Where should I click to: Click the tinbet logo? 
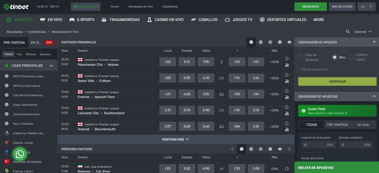pyautogui.click(x=16, y=7)
